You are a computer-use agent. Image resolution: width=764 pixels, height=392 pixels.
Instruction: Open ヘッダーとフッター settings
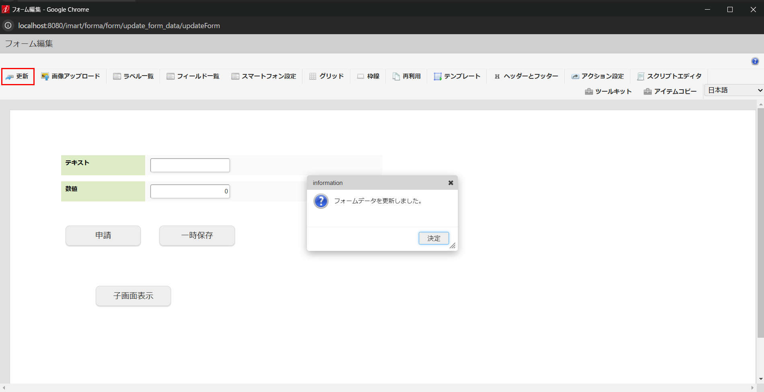tap(525, 76)
